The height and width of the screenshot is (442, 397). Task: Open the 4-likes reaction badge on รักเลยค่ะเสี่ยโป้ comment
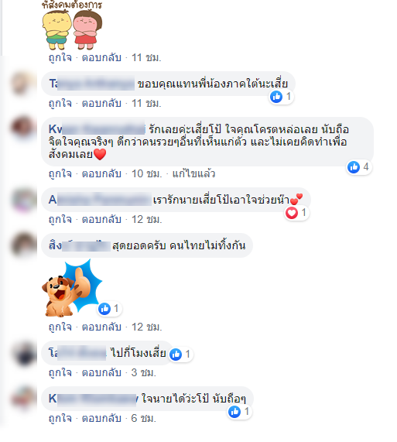(358, 167)
